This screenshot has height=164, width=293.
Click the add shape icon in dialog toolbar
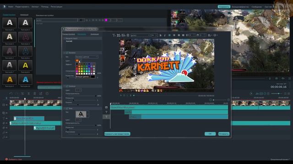pyautogui.click(x=119, y=35)
